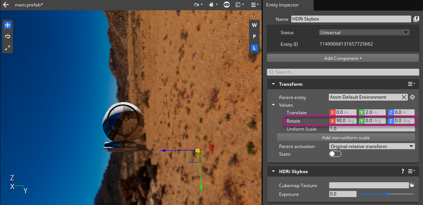Switch to World reference space (W)
This screenshot has width=423, height=205.
(254, 25)
